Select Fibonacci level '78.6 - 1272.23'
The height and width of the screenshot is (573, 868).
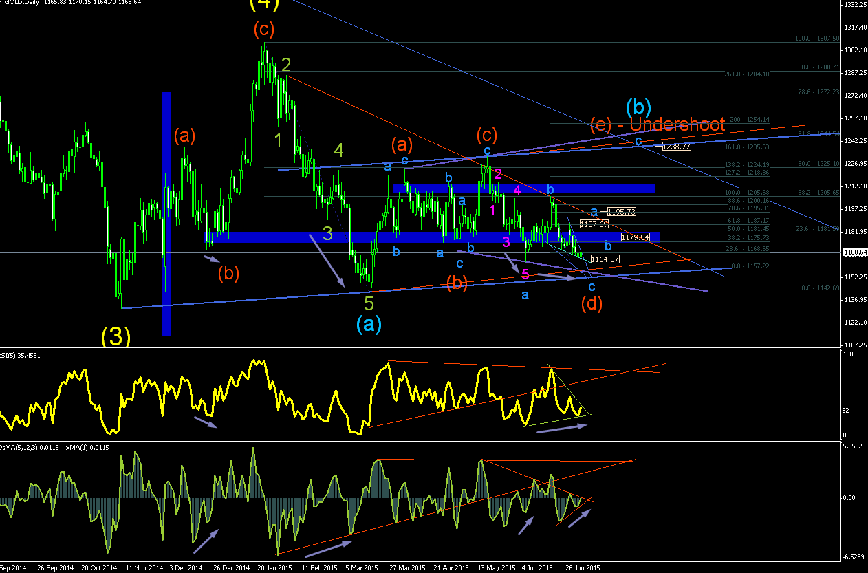tap(818, 91)
